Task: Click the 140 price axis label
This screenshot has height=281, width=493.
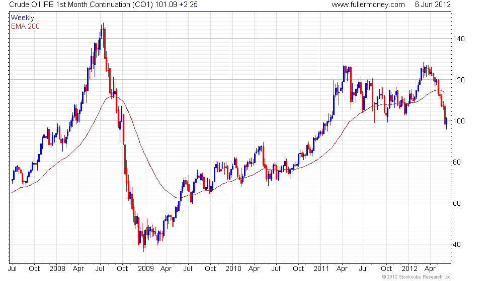Action: click(459, 39)
